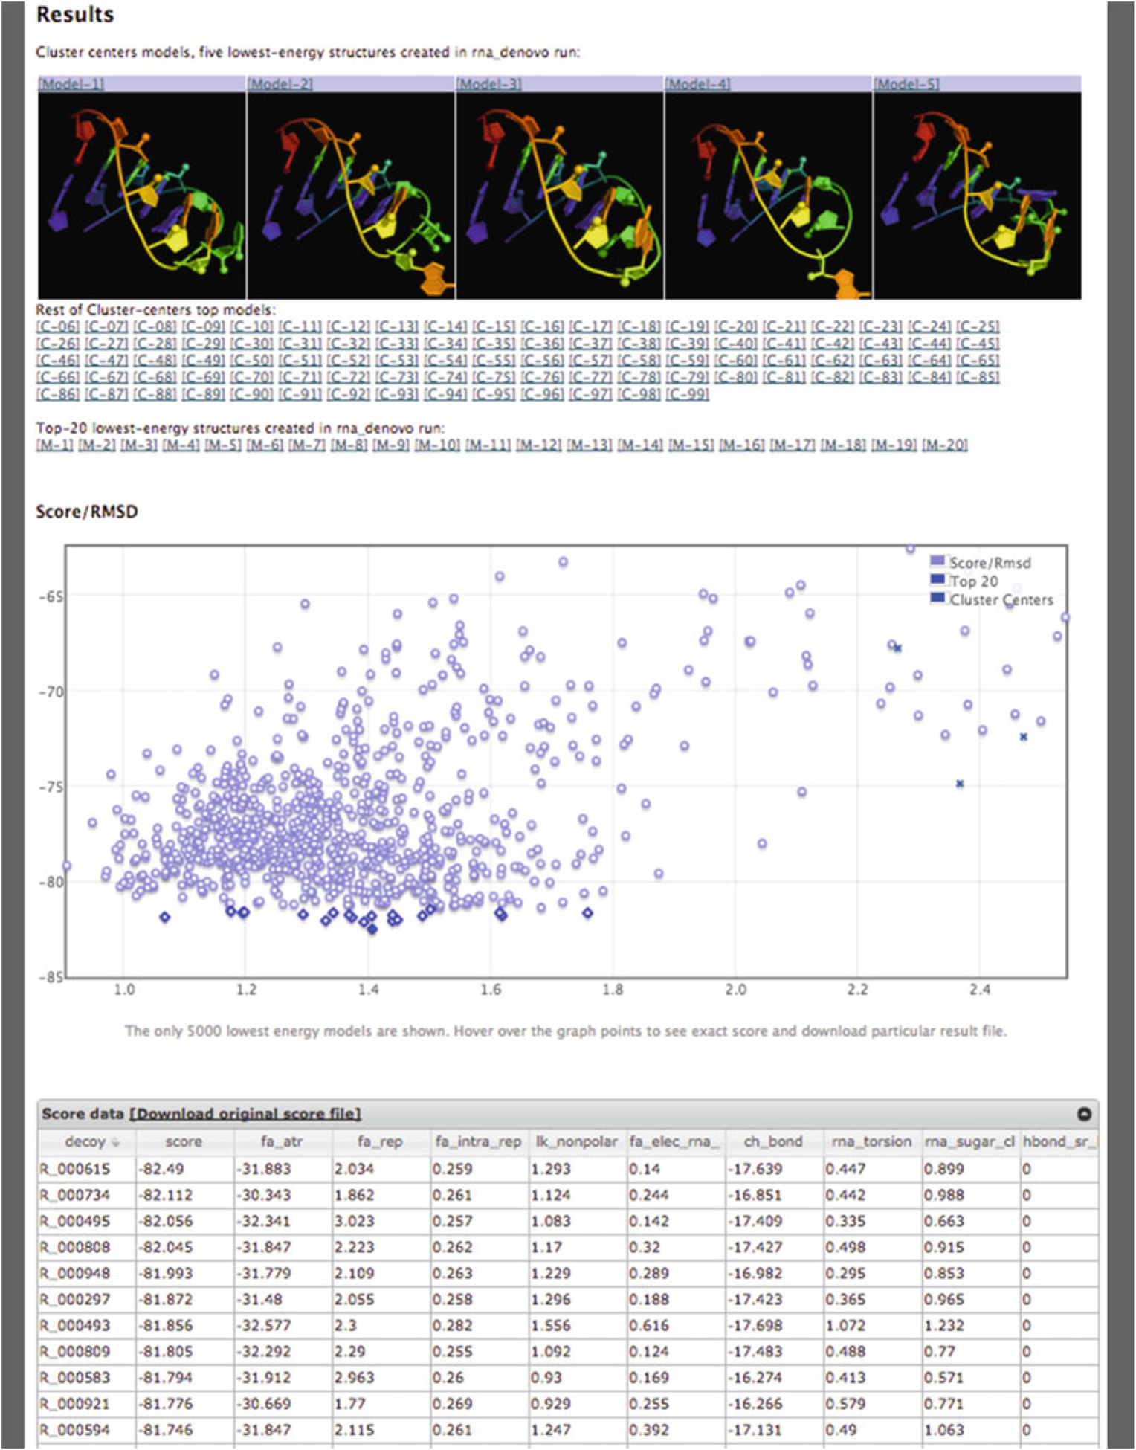Select decoy row R_000495
The image size is (1136, 1450).
(x=568, y=1222)
